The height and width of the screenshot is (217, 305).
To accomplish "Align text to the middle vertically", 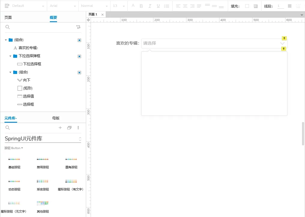I will click(214, 6).
